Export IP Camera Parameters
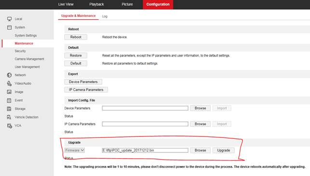310x176 pixels. [86, 90]
